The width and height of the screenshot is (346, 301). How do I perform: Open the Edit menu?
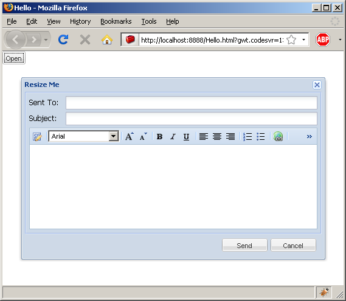[x=32, y=21]
